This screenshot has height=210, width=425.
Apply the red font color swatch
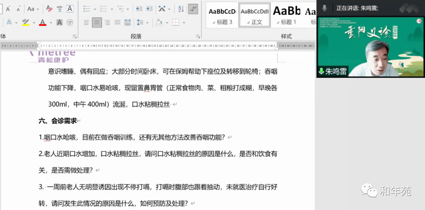(x=42, y=22)
